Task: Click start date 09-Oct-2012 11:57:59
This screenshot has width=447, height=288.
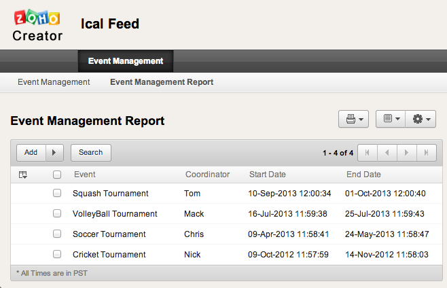Action: (x=288, y=255)
